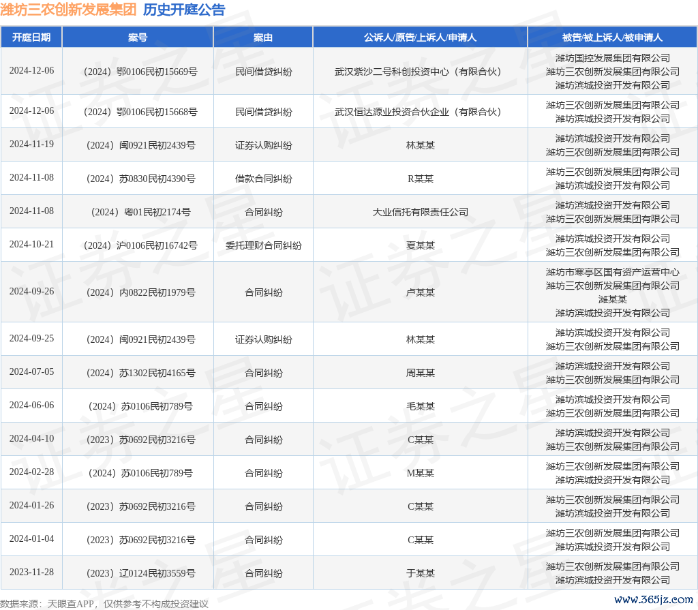Click the 开庭日期 column header

[31, 37]
